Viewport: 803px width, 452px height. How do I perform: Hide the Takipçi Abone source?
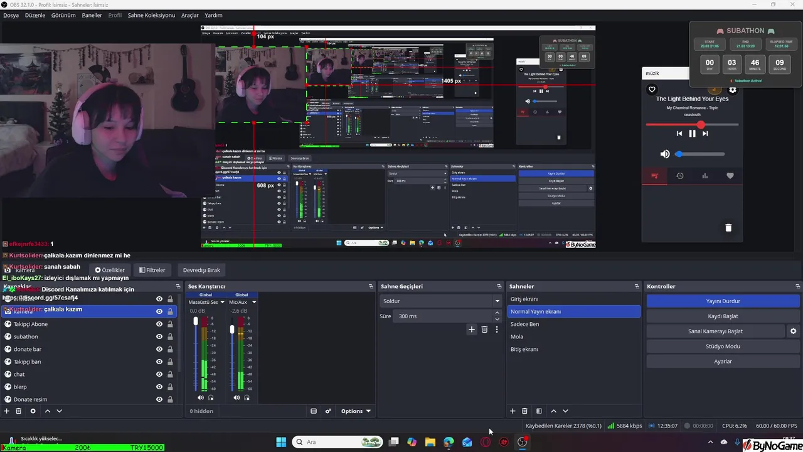(159, 324)
